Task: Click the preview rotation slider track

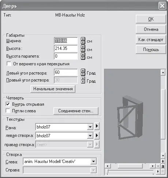Action: pos(131,171)
